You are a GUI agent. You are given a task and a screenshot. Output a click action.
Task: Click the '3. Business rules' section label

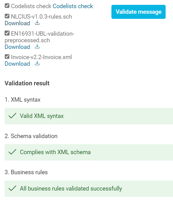pyautogui.click(x=26, y=172)
